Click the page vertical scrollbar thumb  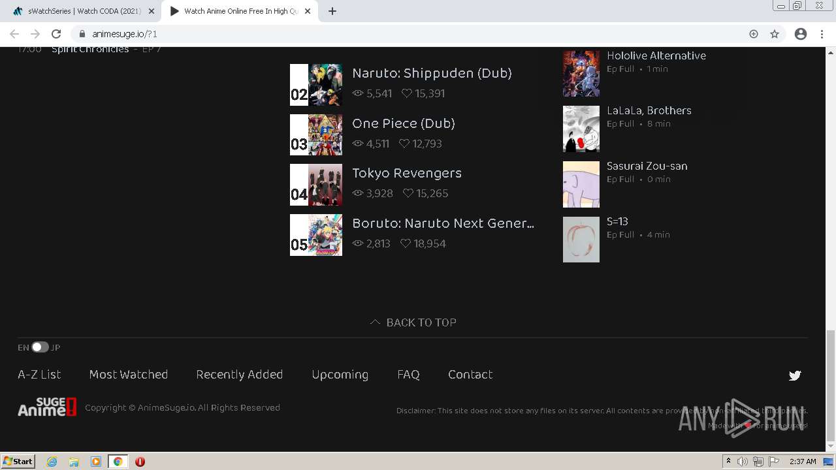pyautogui.click(x=831, y=385)
